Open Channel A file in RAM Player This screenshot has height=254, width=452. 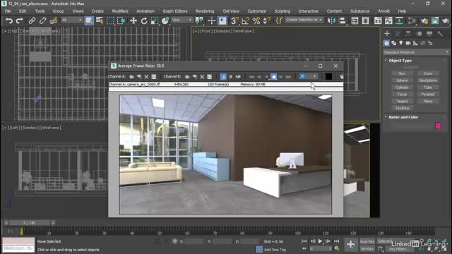[x=132, y=77]
